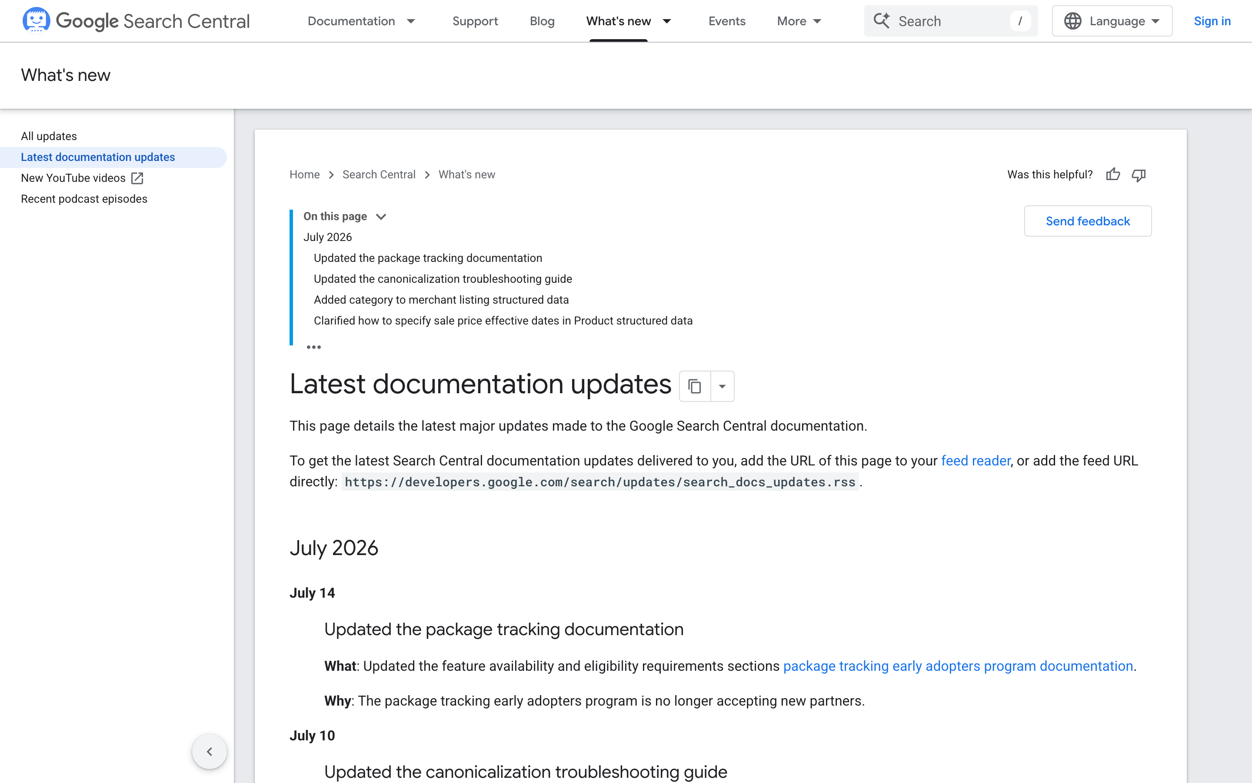1252x783 pixels.
Task: Open the Documentation nav item
Action: tap(351, 21)
